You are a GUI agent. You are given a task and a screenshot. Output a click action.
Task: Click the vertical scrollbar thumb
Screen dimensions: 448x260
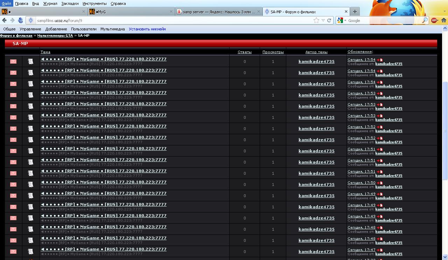[x=445, y=131]
